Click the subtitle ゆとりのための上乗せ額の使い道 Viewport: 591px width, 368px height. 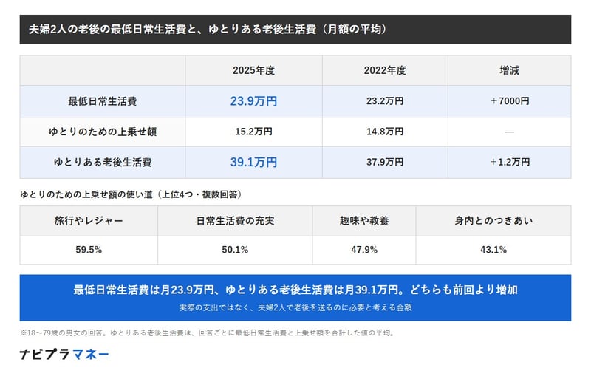tap(131, 194)
